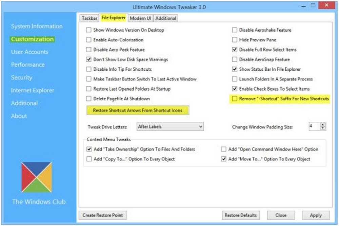Check Restore Last Opened Folders At Startup

[x=88, y=89]
